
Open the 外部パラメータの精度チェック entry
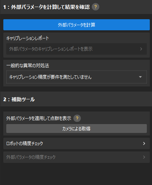[x=76, y=157]
